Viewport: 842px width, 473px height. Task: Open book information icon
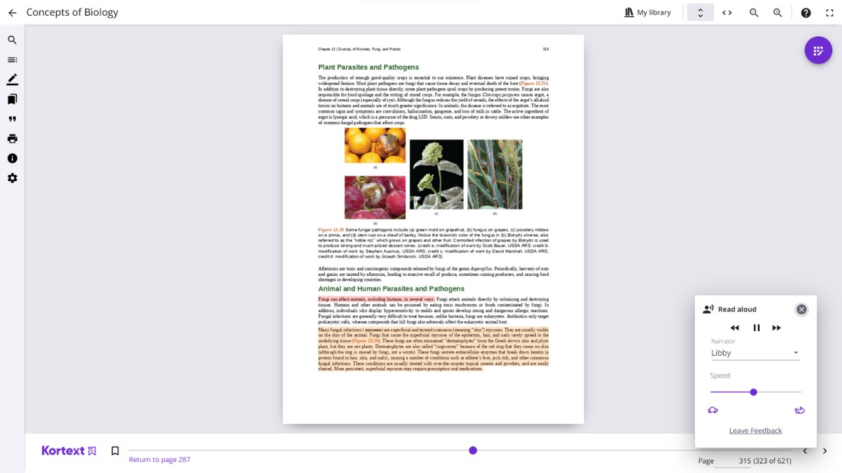pyautogui.click(x=12, y=158)
